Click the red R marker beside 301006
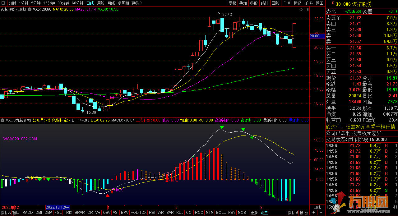 coord(333,3)
